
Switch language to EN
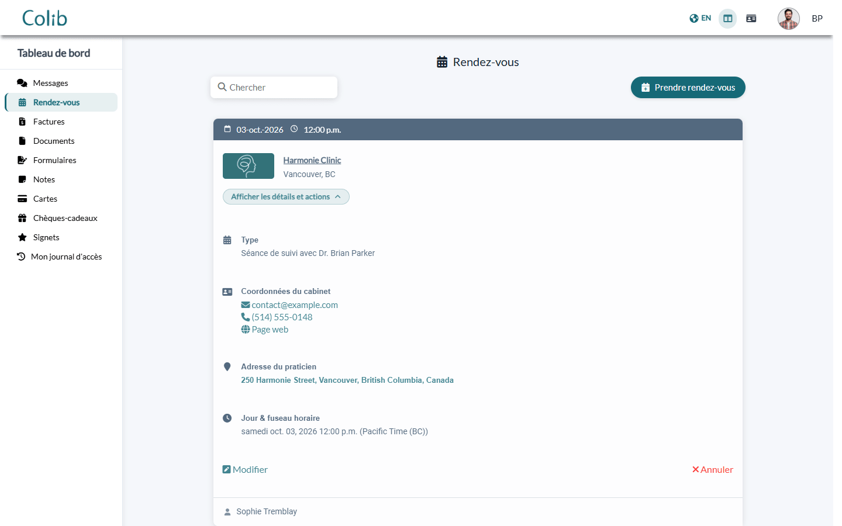point(700,18)
